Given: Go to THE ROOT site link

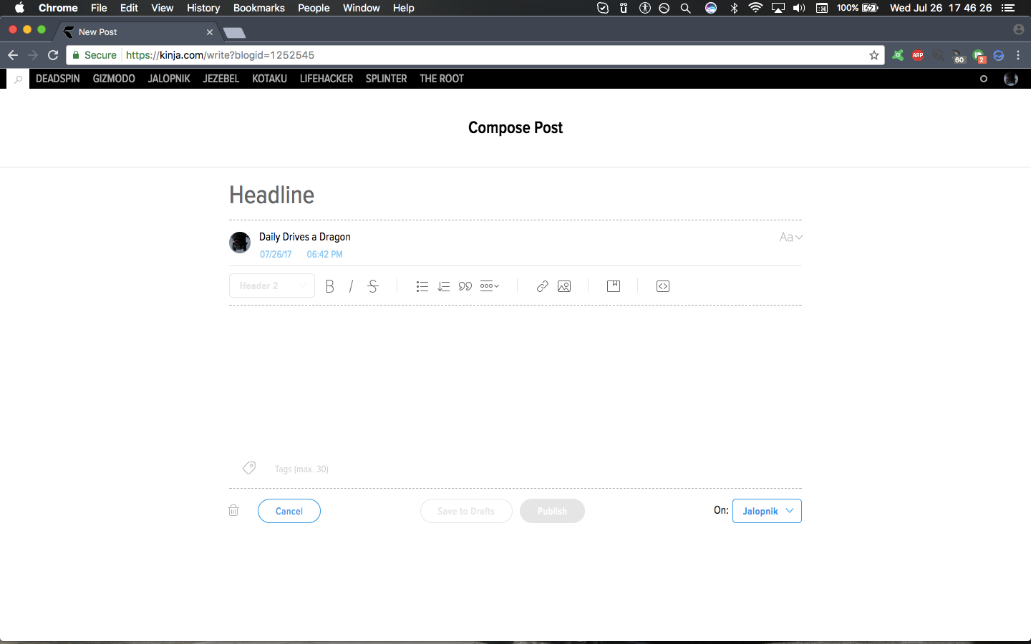Looking at the screenshot, I should (x=442, y=79).
